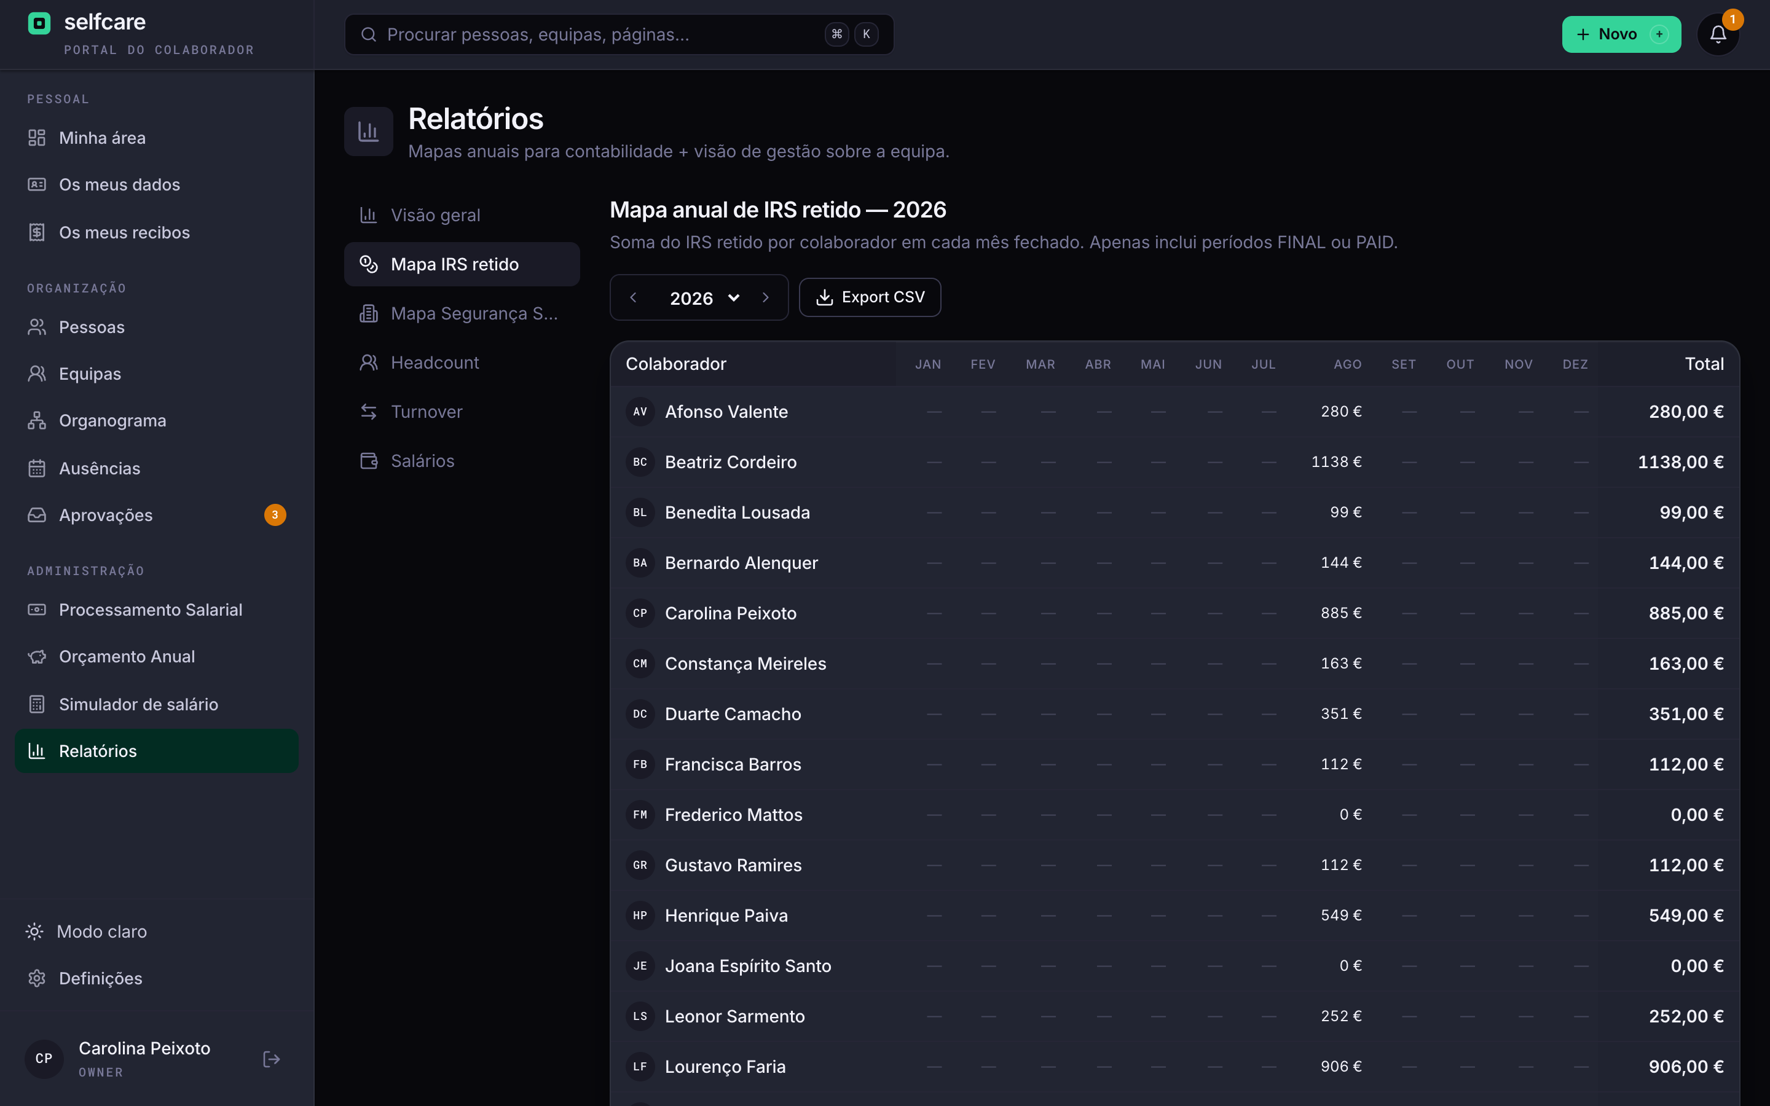Switch to Modo claro theme
Image resolution: width=1770 pixels, height=1106 pixels.
tap(157, 931)
